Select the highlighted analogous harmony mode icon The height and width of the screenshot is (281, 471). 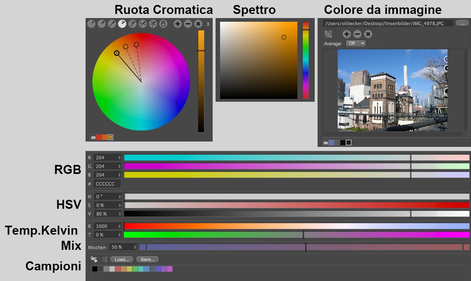tap(122, 24)
